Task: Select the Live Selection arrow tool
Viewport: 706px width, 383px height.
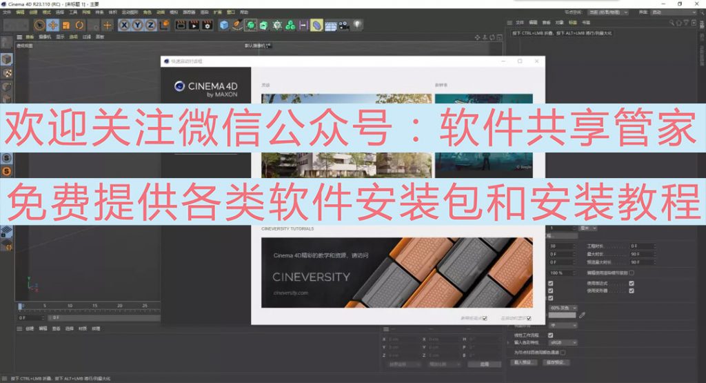Action: (39, 26)
